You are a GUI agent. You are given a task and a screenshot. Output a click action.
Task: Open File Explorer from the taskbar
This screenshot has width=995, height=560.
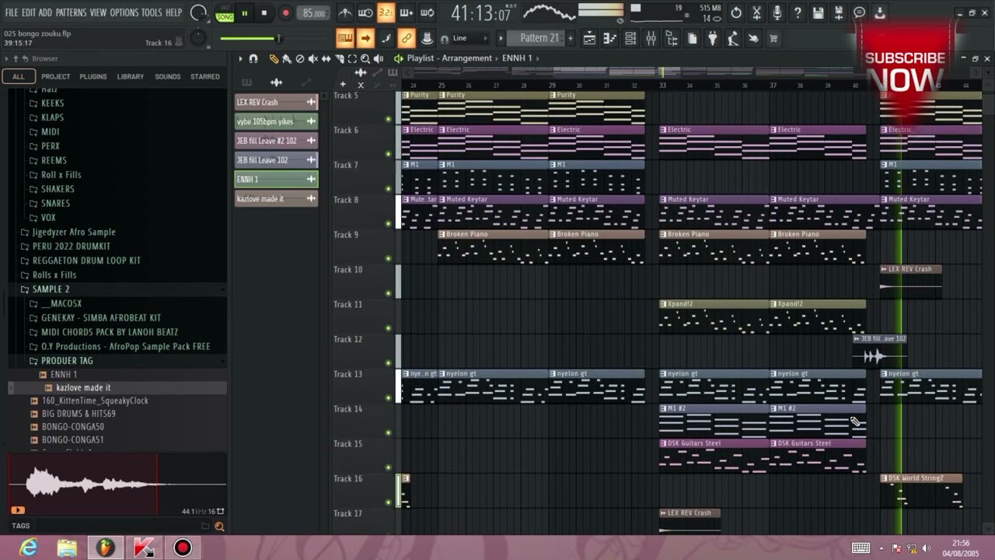67,548
